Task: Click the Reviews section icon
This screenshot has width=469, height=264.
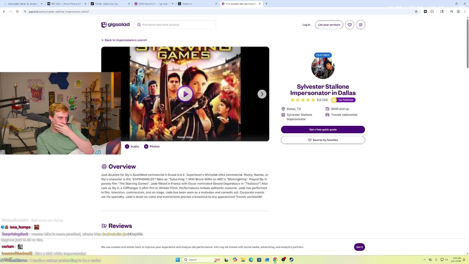Action: [x=104, y=226]
